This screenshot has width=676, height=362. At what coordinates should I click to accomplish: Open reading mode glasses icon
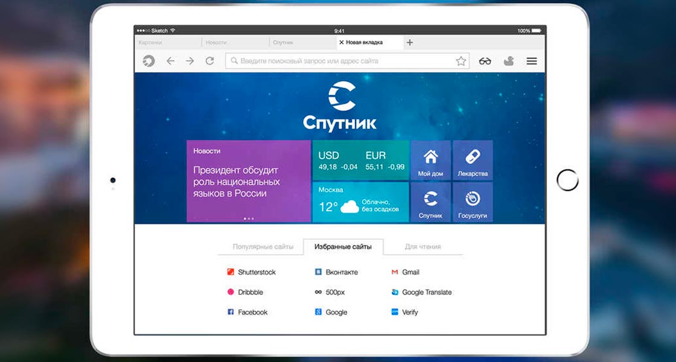point(485,61)
